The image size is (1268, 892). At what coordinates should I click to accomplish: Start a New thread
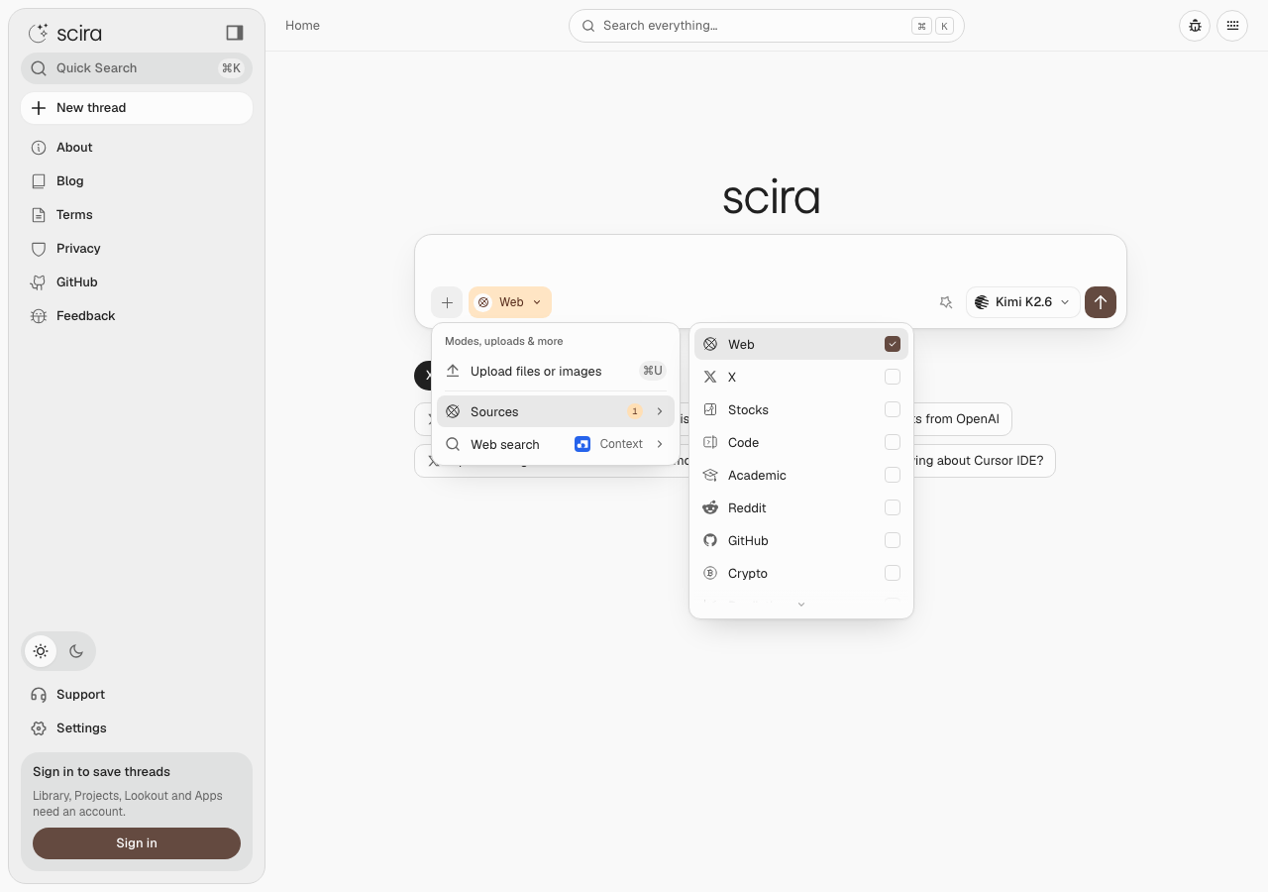[137, 108]
